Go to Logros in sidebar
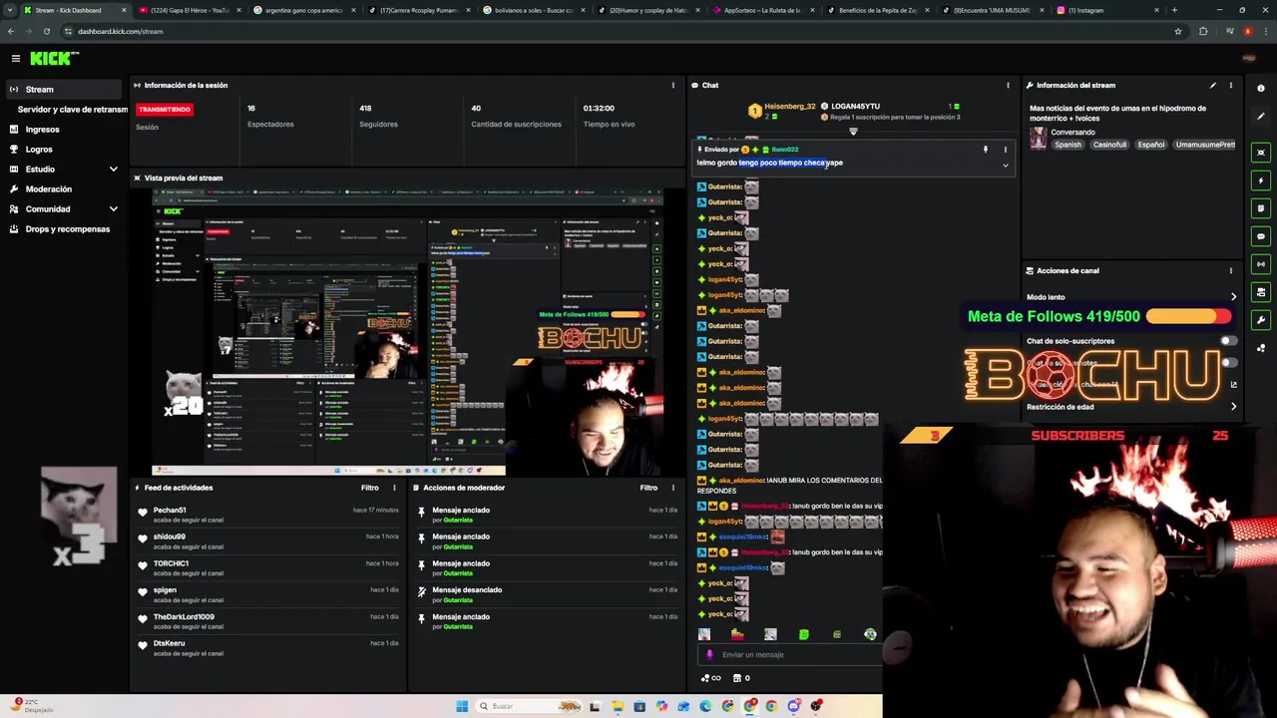This screenshot has width=1277, height=718. [x=39, y=150]
